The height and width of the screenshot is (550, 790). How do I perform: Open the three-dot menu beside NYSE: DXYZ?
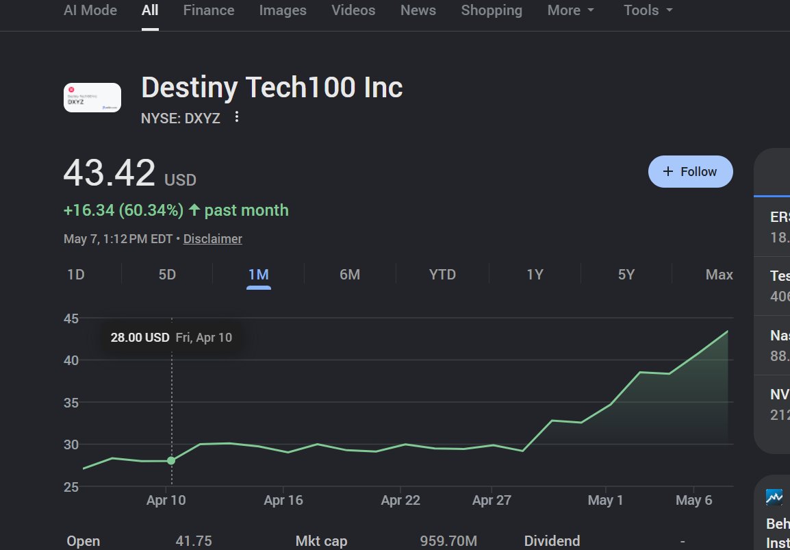tap(237, 117)
